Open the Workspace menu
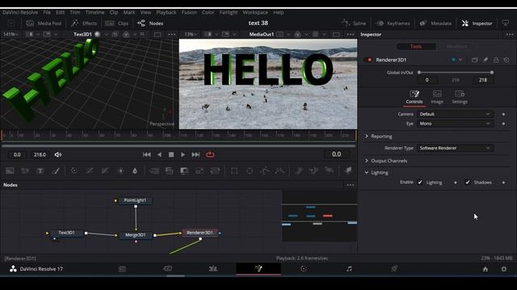 (255, 13)
